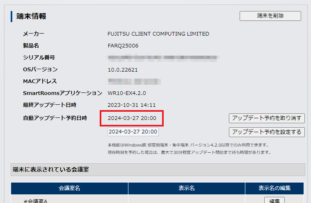Image resolution: width=311 pixels, height=203 pixels.
Task: Click the 表示名の編集 column header
Action: [274, 188]
